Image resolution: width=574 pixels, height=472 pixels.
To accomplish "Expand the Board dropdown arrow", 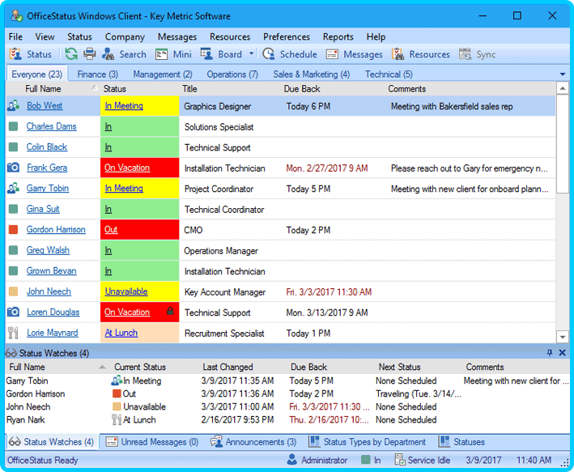I will tap(251, 53).
